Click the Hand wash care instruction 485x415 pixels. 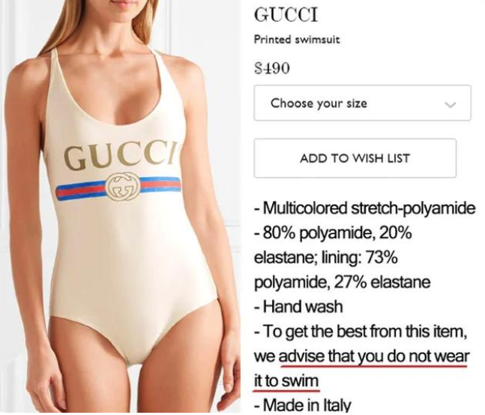point(298,307)
